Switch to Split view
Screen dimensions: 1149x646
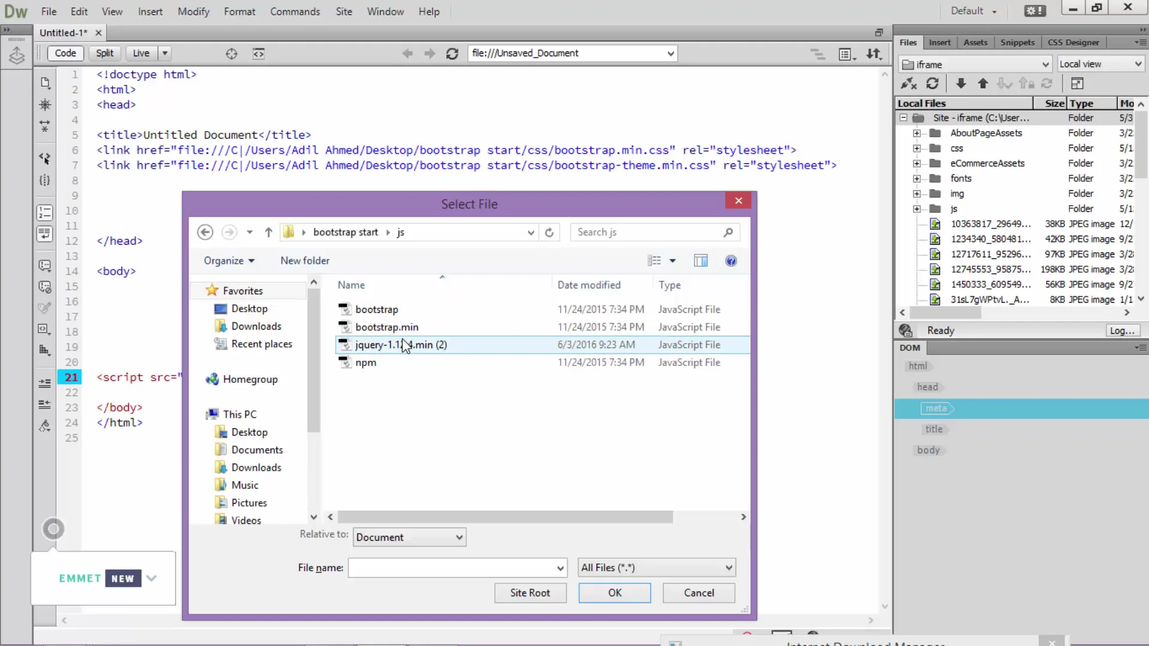pos(105,53)
